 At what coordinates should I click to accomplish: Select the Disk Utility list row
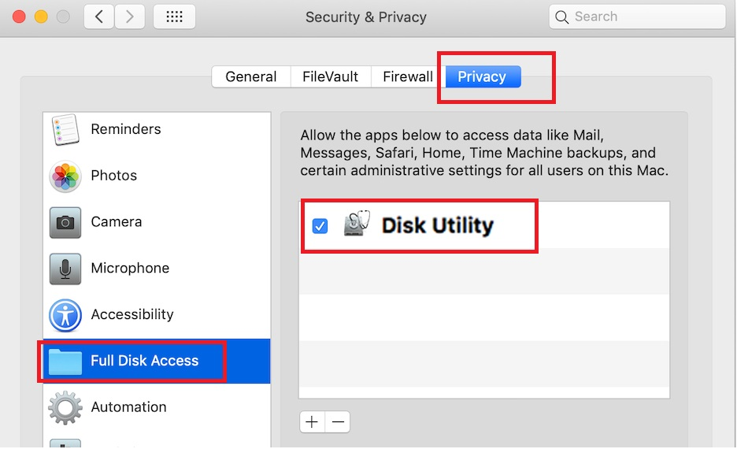(x=484, y=225)
